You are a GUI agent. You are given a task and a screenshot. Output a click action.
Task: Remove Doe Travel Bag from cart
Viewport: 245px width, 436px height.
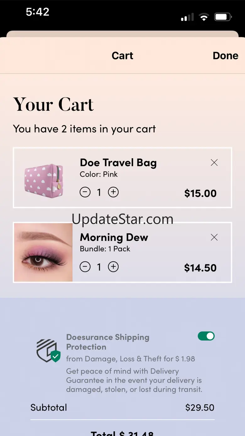point(214,163)
